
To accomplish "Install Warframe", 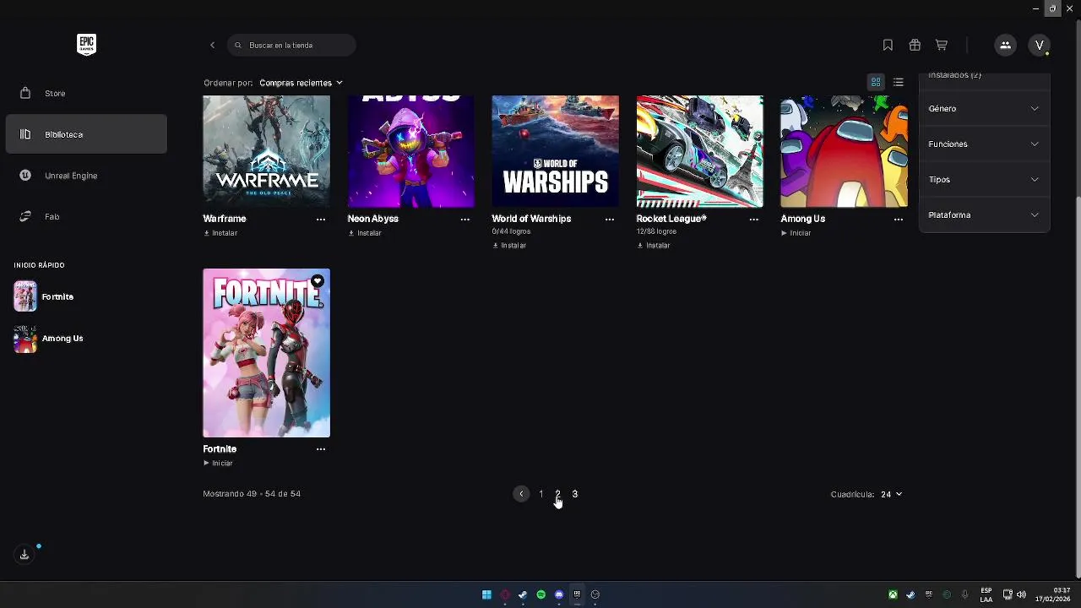I will (x=220, y=233).
